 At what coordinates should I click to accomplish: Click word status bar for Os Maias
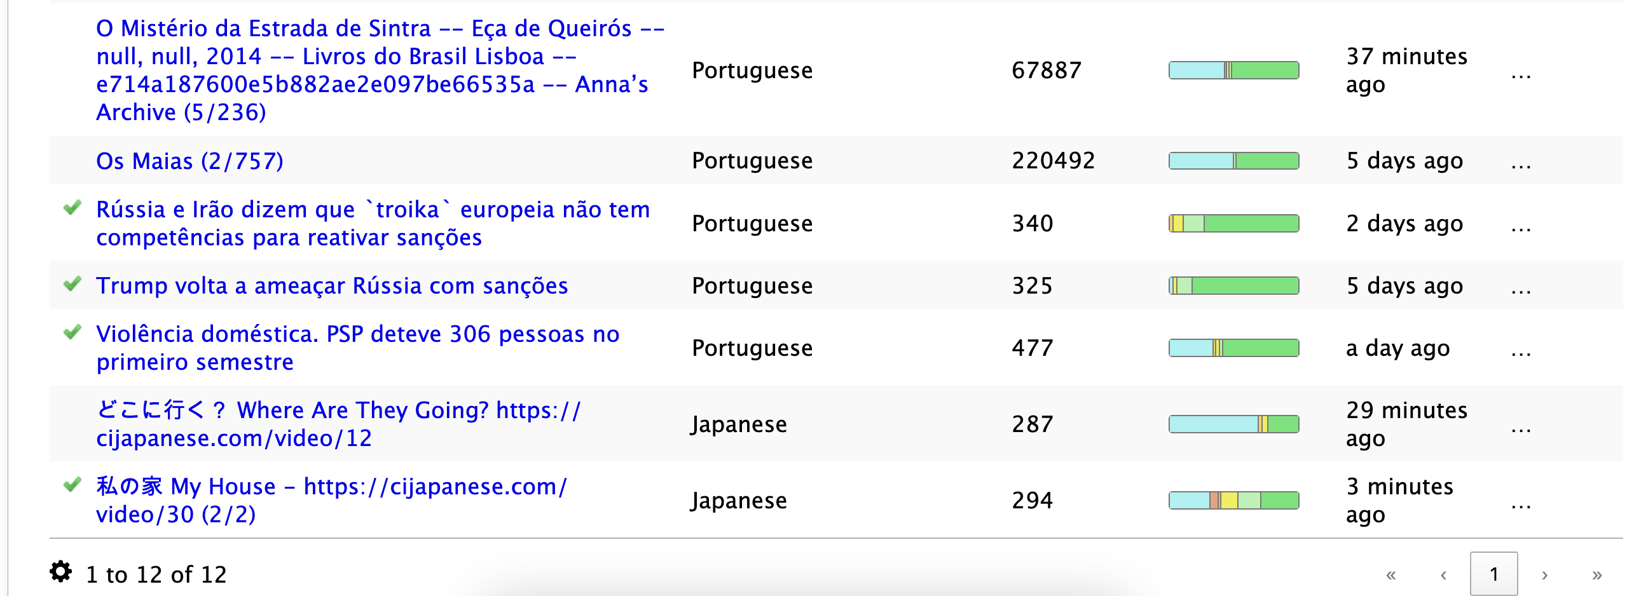coord(1233,161)
